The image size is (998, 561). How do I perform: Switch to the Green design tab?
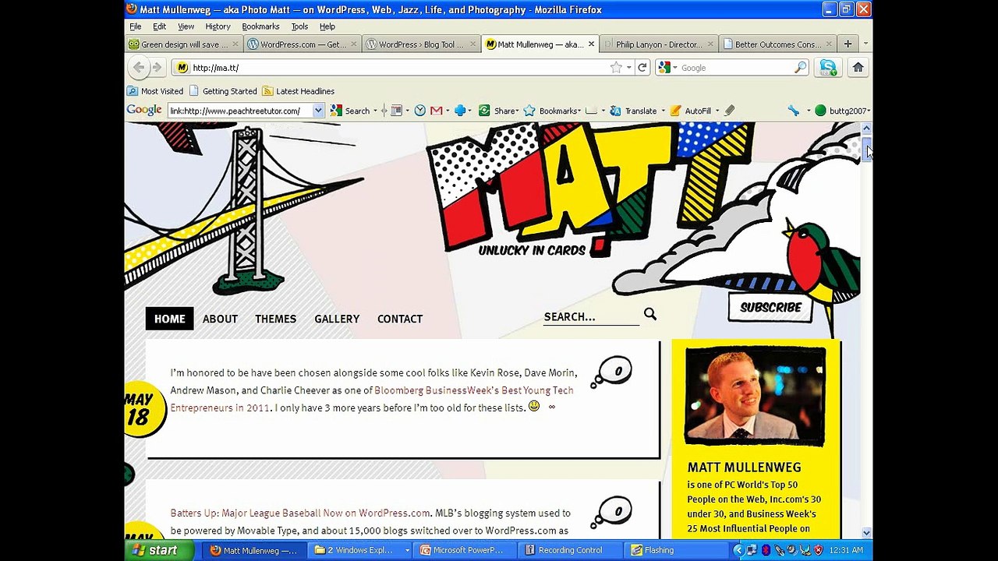[184, 44]
